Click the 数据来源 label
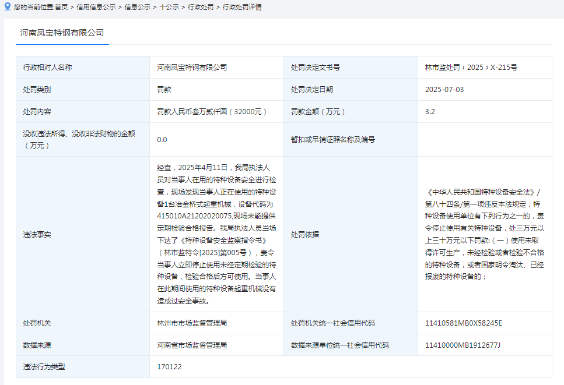 click(x=37, y=345)
